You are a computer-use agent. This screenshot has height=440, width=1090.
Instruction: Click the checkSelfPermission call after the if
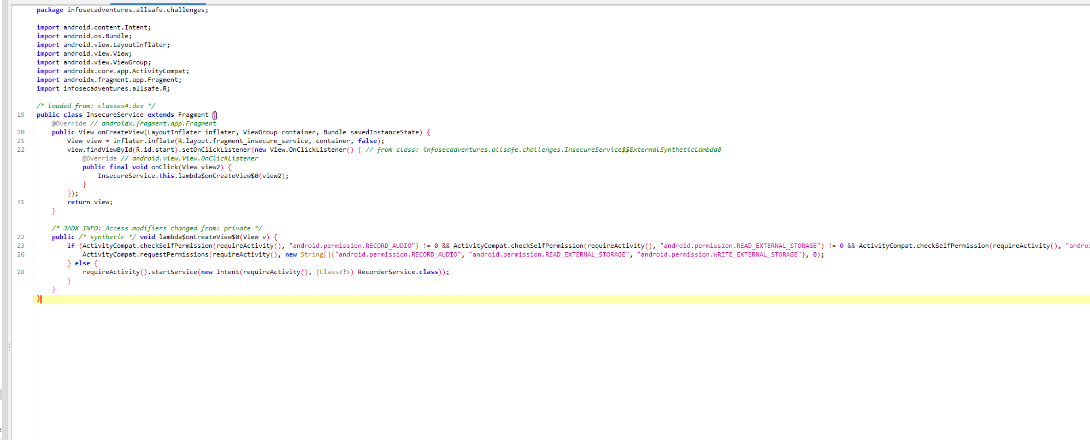[176, 246]
